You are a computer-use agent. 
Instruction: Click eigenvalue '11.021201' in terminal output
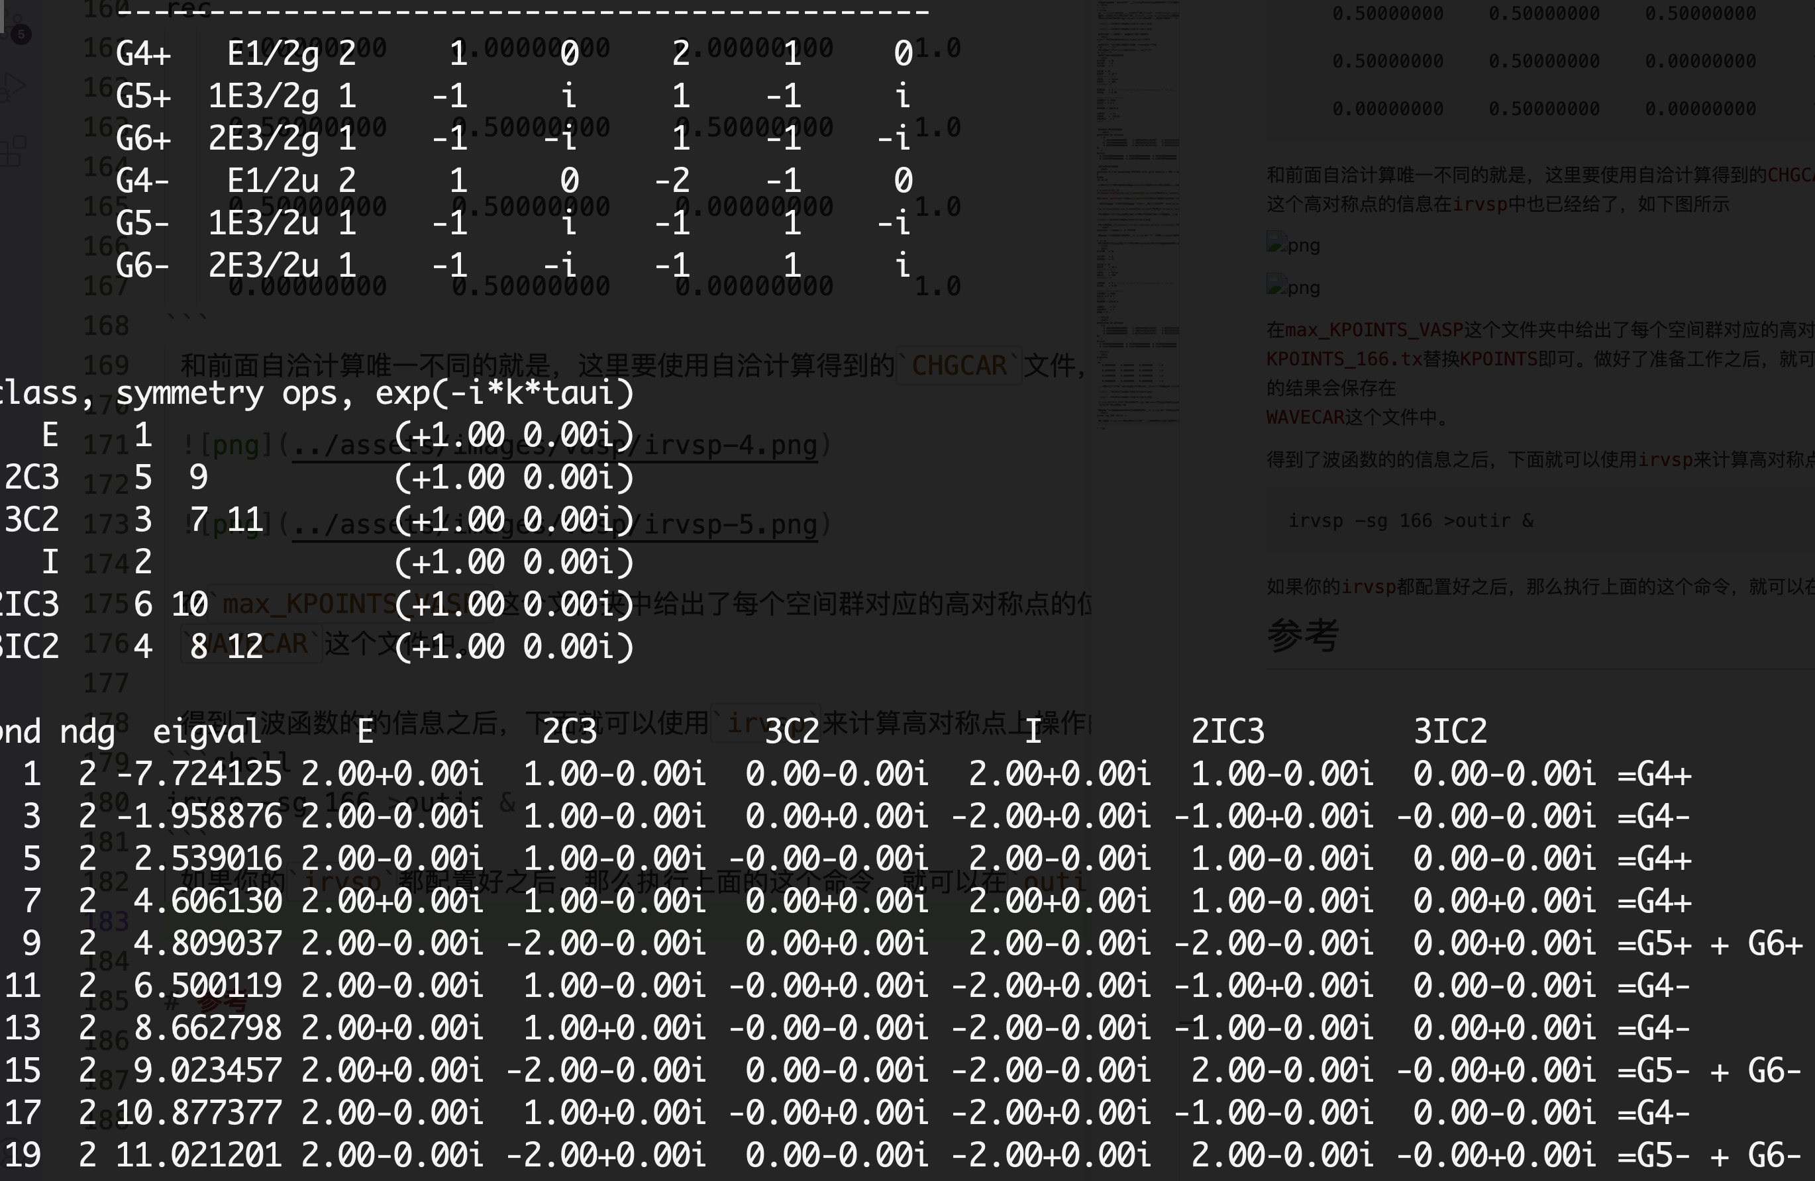(199, 1155)
